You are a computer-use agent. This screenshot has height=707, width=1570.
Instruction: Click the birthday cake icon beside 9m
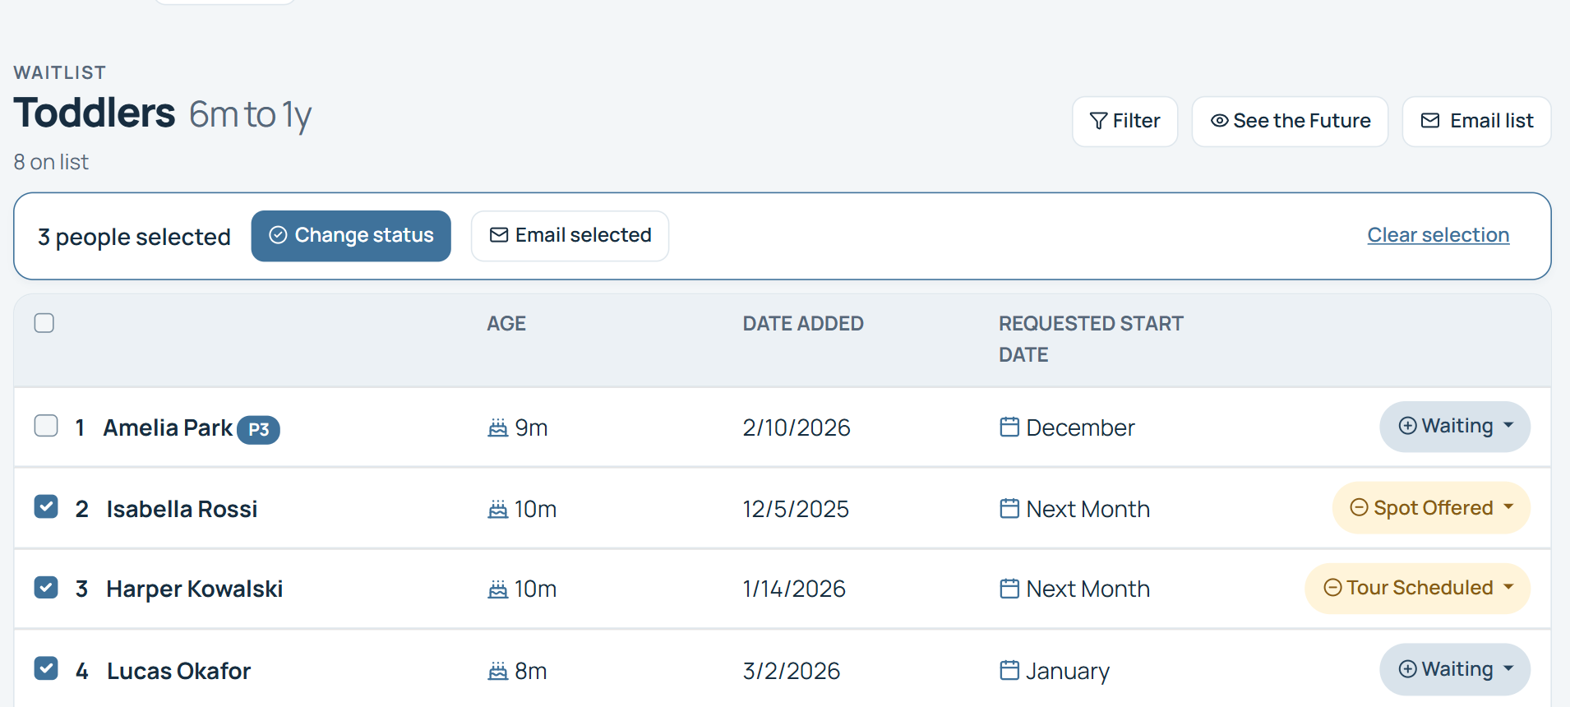coord(497,428)
